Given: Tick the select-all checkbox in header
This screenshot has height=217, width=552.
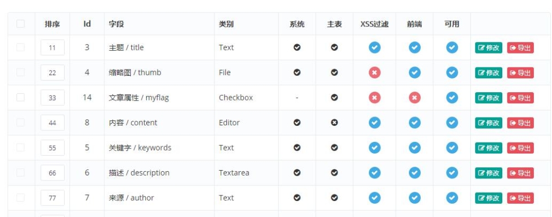Looking at the screenshot, I should point(20,24).
